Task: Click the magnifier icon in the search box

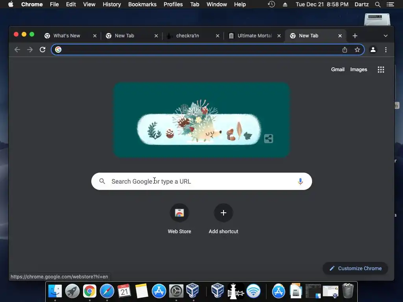Action: tap(102, 181)
